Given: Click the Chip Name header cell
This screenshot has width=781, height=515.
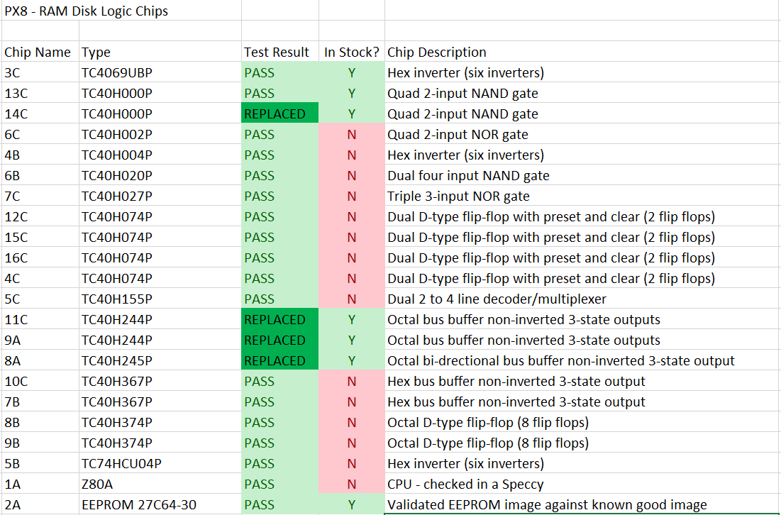Looking at the screenshot, I should click(40, 52).
